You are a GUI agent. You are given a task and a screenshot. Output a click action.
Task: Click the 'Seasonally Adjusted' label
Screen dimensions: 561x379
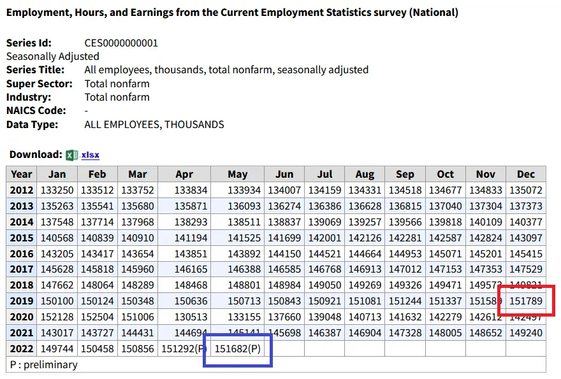tap(52, 57)
